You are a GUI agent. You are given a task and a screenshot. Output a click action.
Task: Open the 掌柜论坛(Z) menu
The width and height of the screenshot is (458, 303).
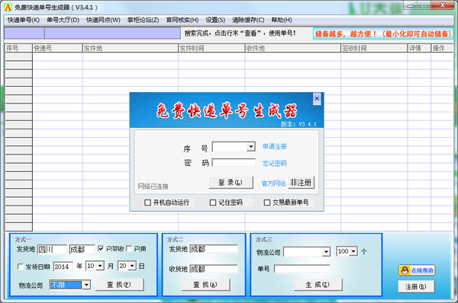point(144,20)
